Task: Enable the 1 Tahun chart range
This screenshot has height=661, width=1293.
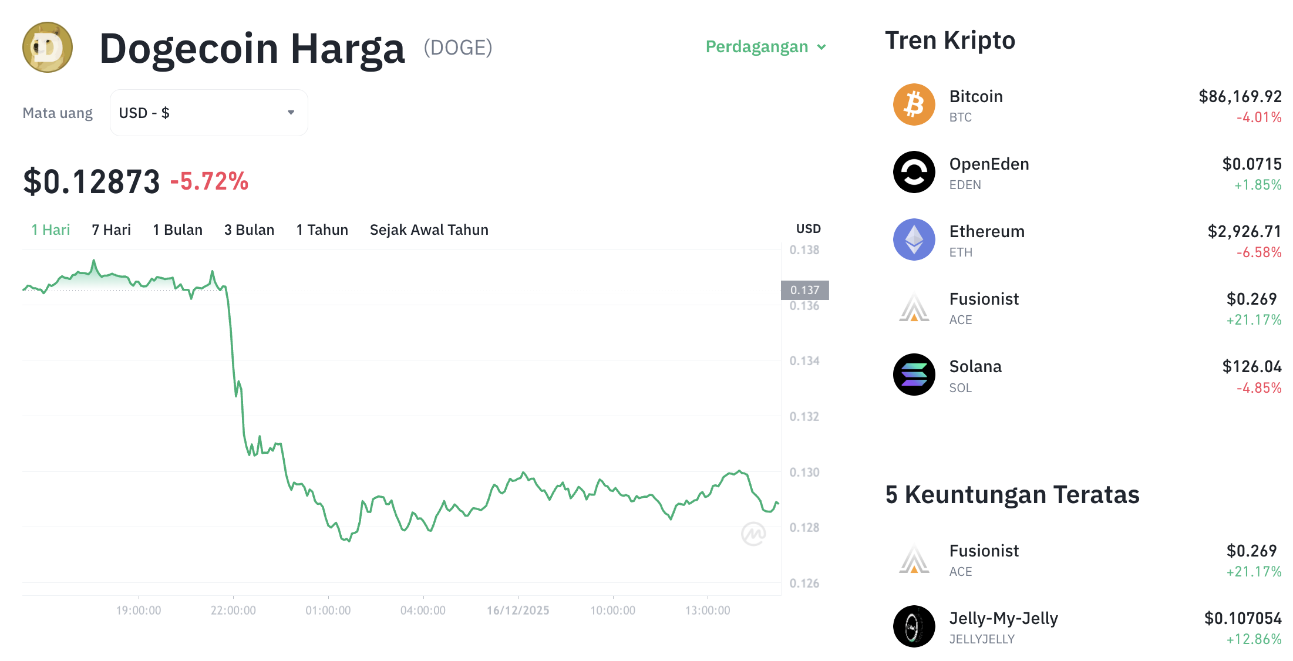Action: pyautogui.click(x=322, y=230)
